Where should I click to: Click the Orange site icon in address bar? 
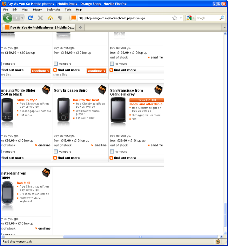(74, 18)
